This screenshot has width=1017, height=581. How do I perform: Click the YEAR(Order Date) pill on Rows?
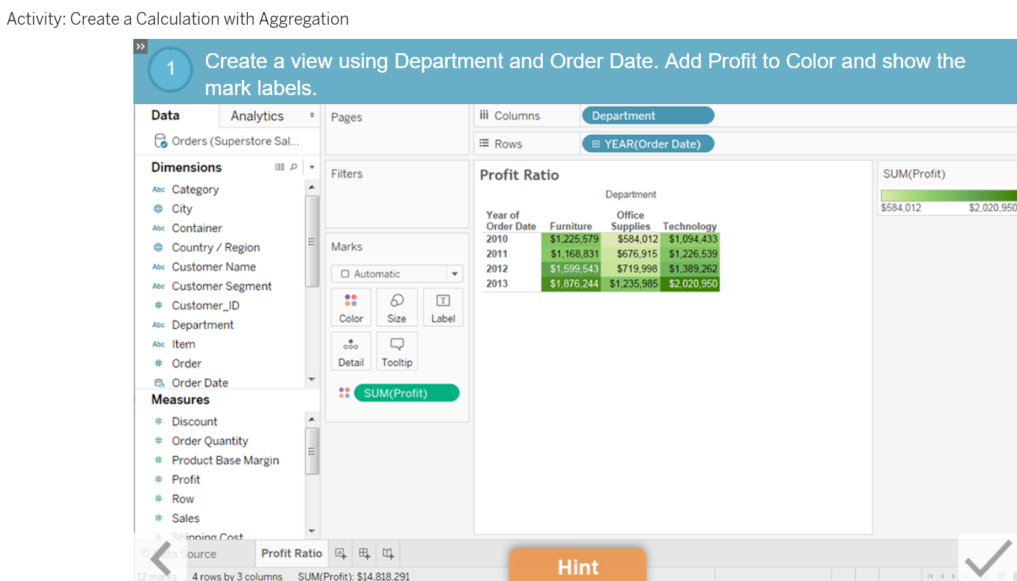(648, 144)
